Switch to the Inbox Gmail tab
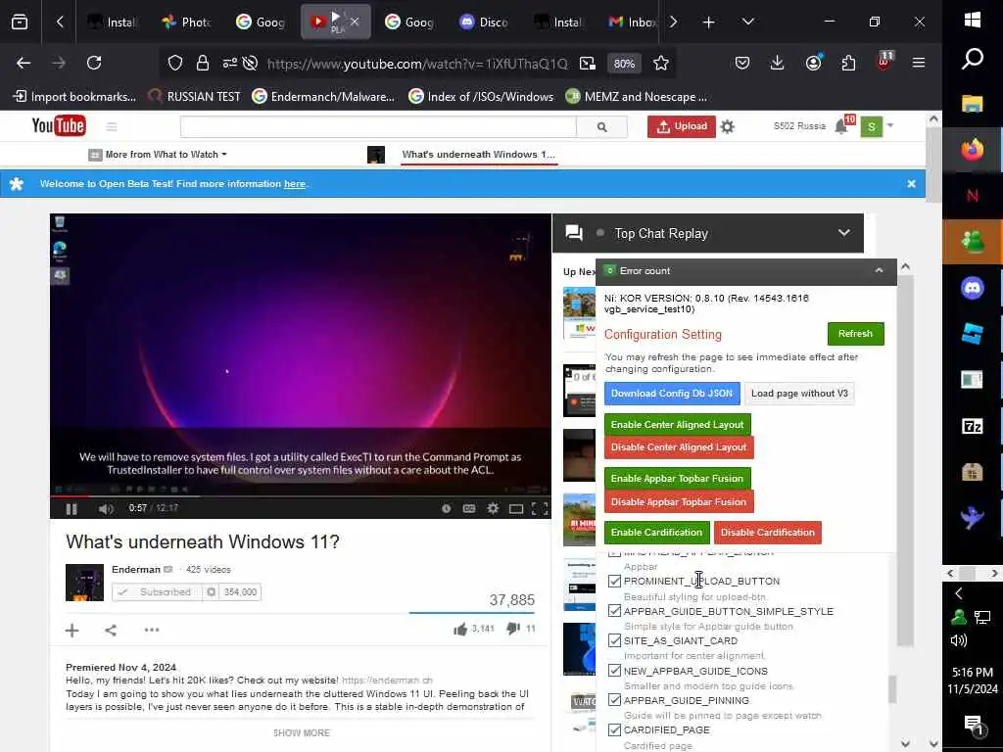 tap(632, 22)
